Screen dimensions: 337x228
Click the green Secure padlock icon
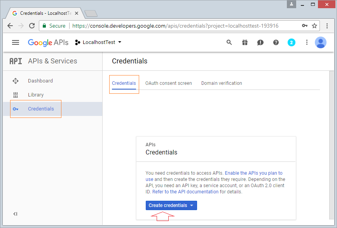pyautogui.click(x=44, y=26)
